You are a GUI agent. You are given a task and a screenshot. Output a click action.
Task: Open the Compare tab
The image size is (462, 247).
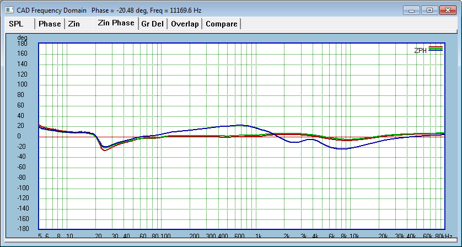click(221, 24)
